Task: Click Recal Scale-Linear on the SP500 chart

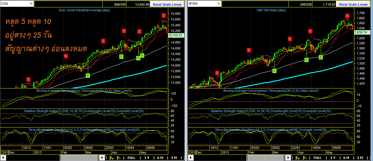Action: click(353, 4)
